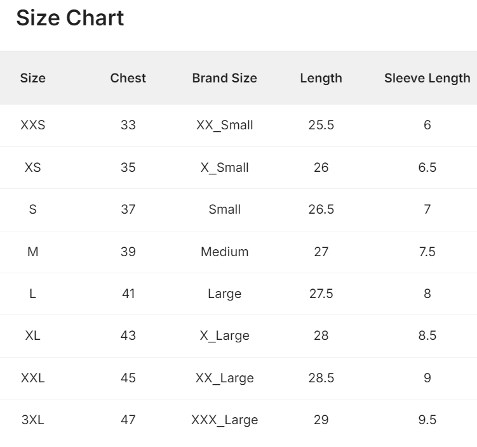Click the S size row label
This screenshot has height=447, width=477.
pyautogui.click(x=33, y=209)
